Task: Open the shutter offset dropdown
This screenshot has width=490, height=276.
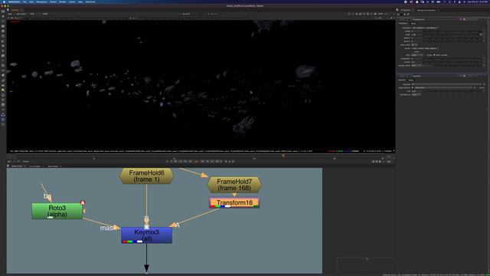Action: pos(416,66)
